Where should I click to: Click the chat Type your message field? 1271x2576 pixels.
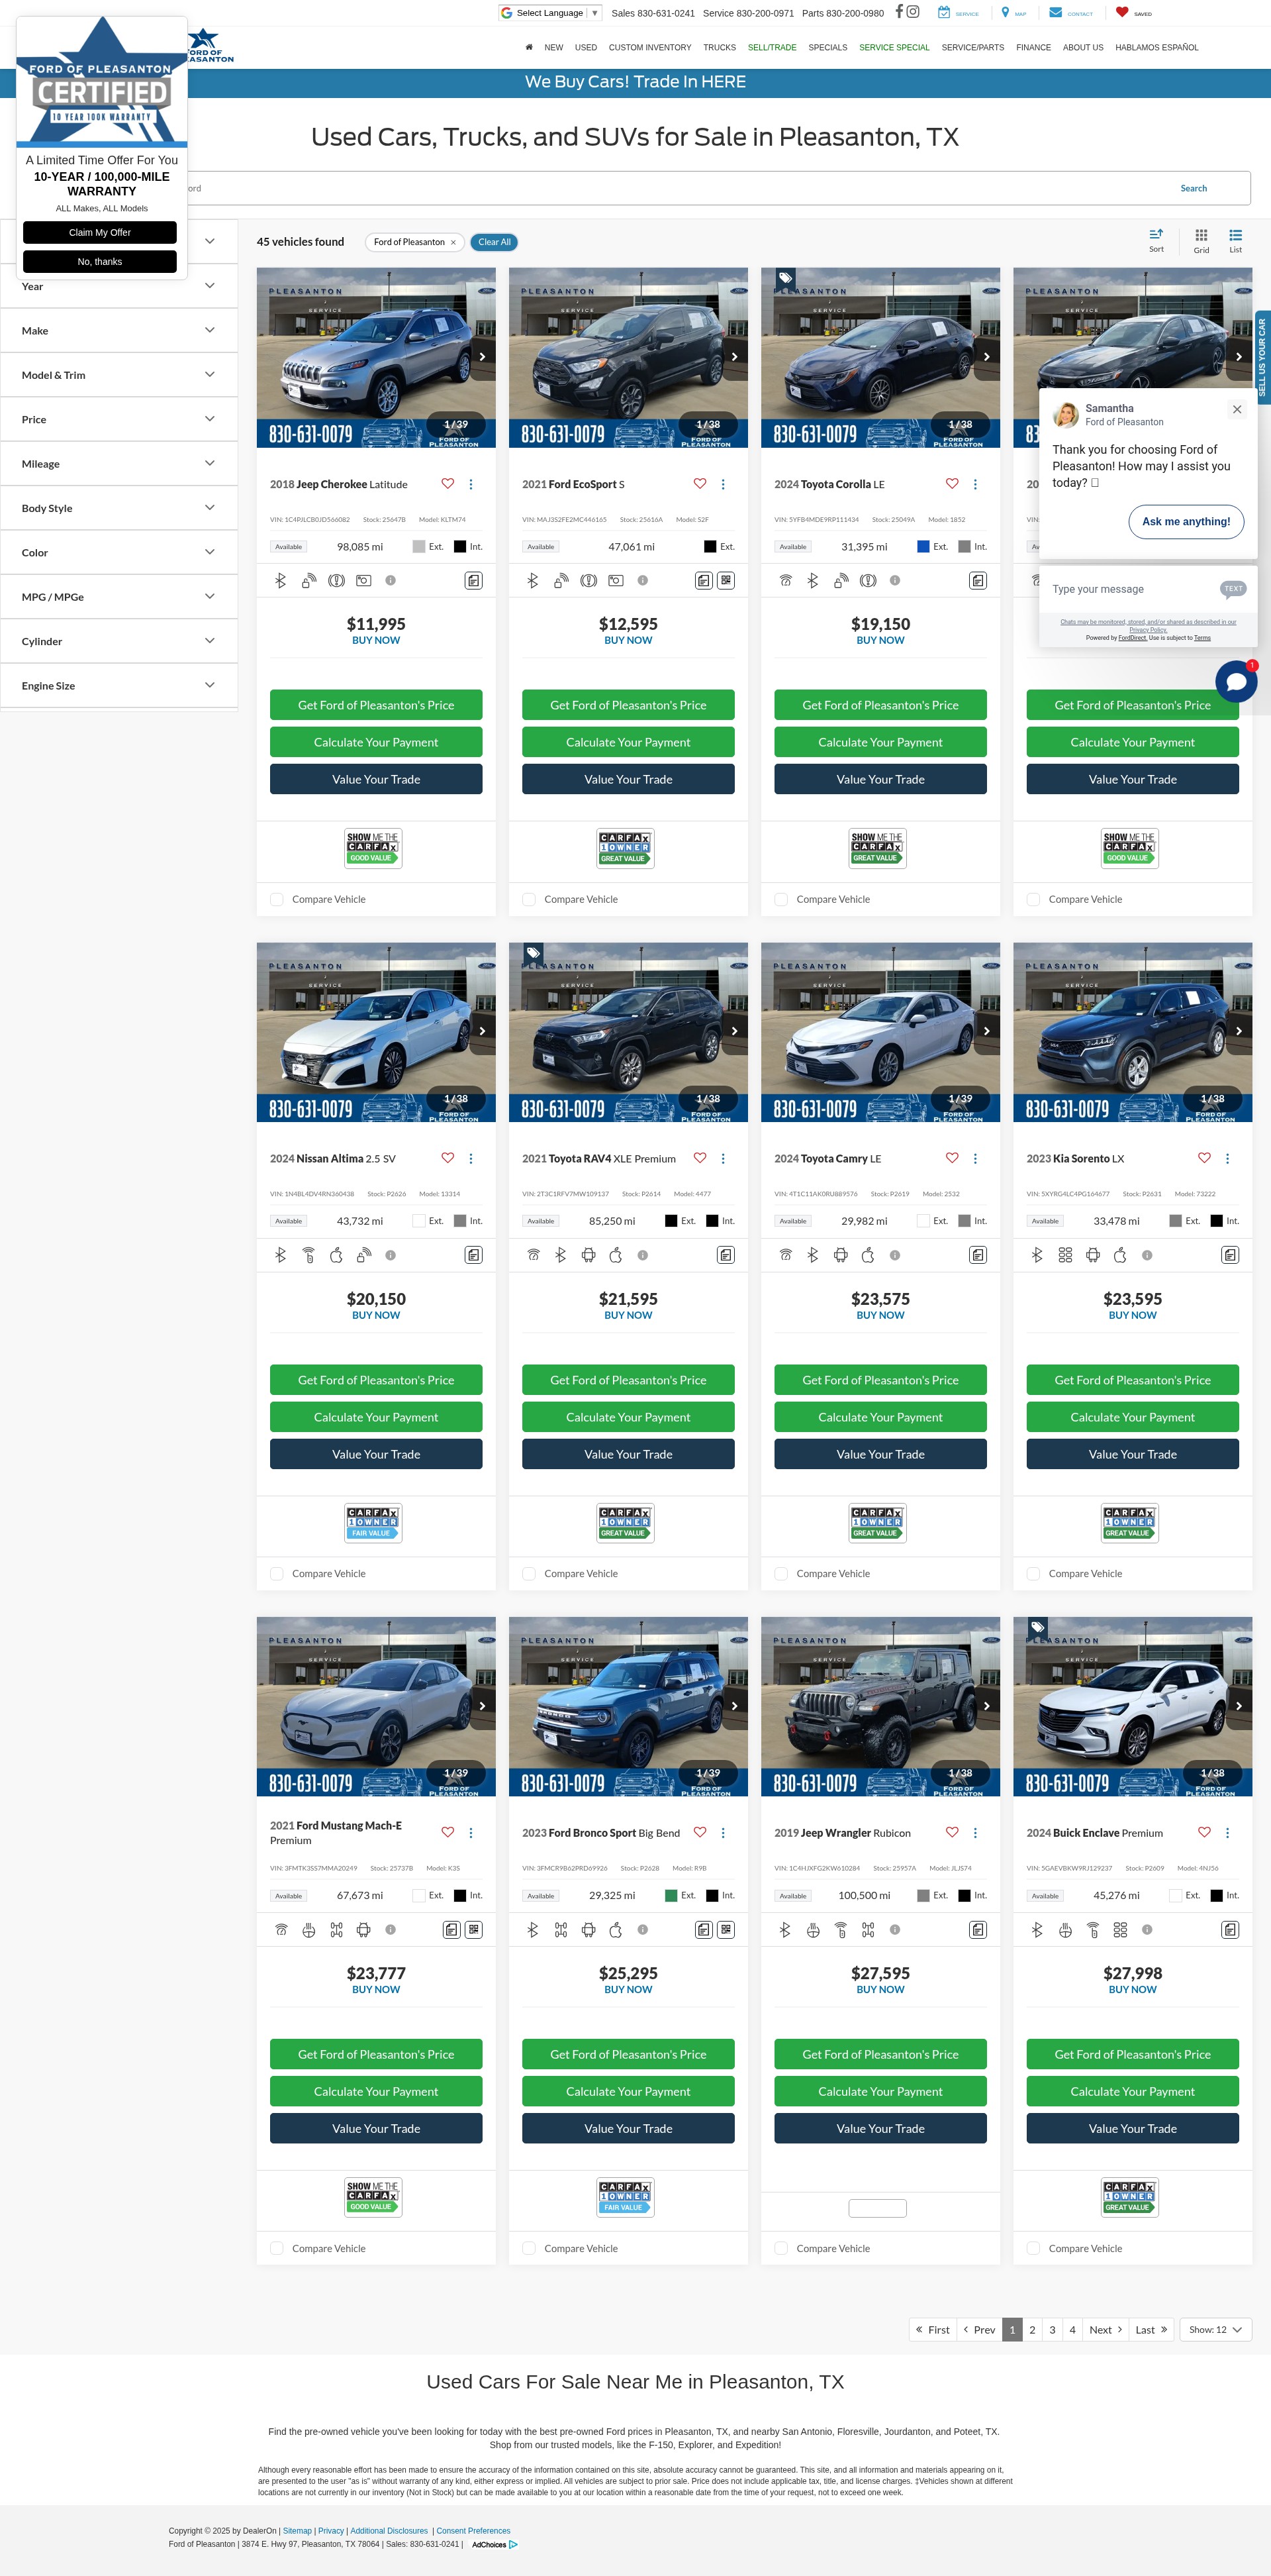pyautogui.click(x=1129, y=589)
